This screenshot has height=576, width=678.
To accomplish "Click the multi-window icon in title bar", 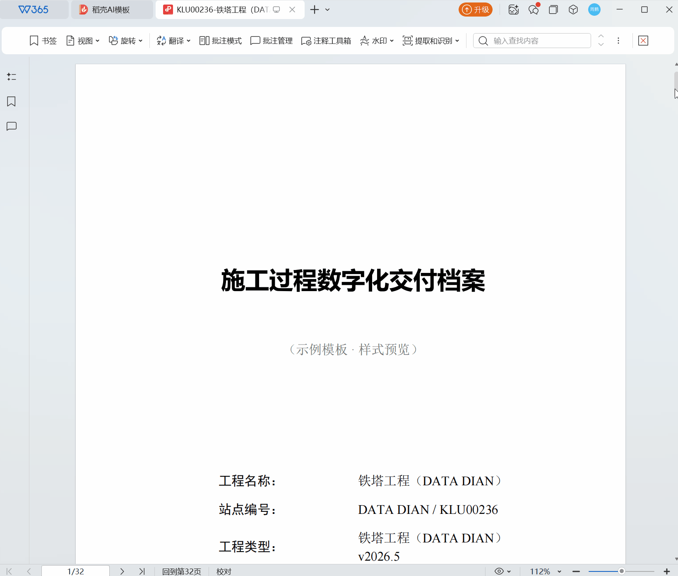I will tap(553, 10).
